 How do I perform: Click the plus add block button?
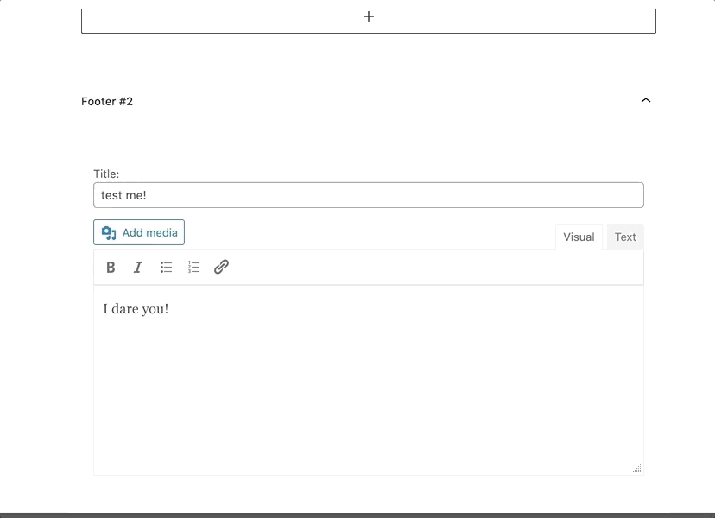pyautogui.click(x=369, y=17)
